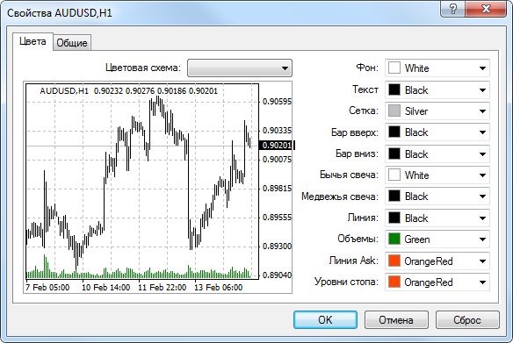Click the 7 Feb 05:00 time label
Image resolution: width=513 pixels, height=343 pixels.
tap(47, 288)
